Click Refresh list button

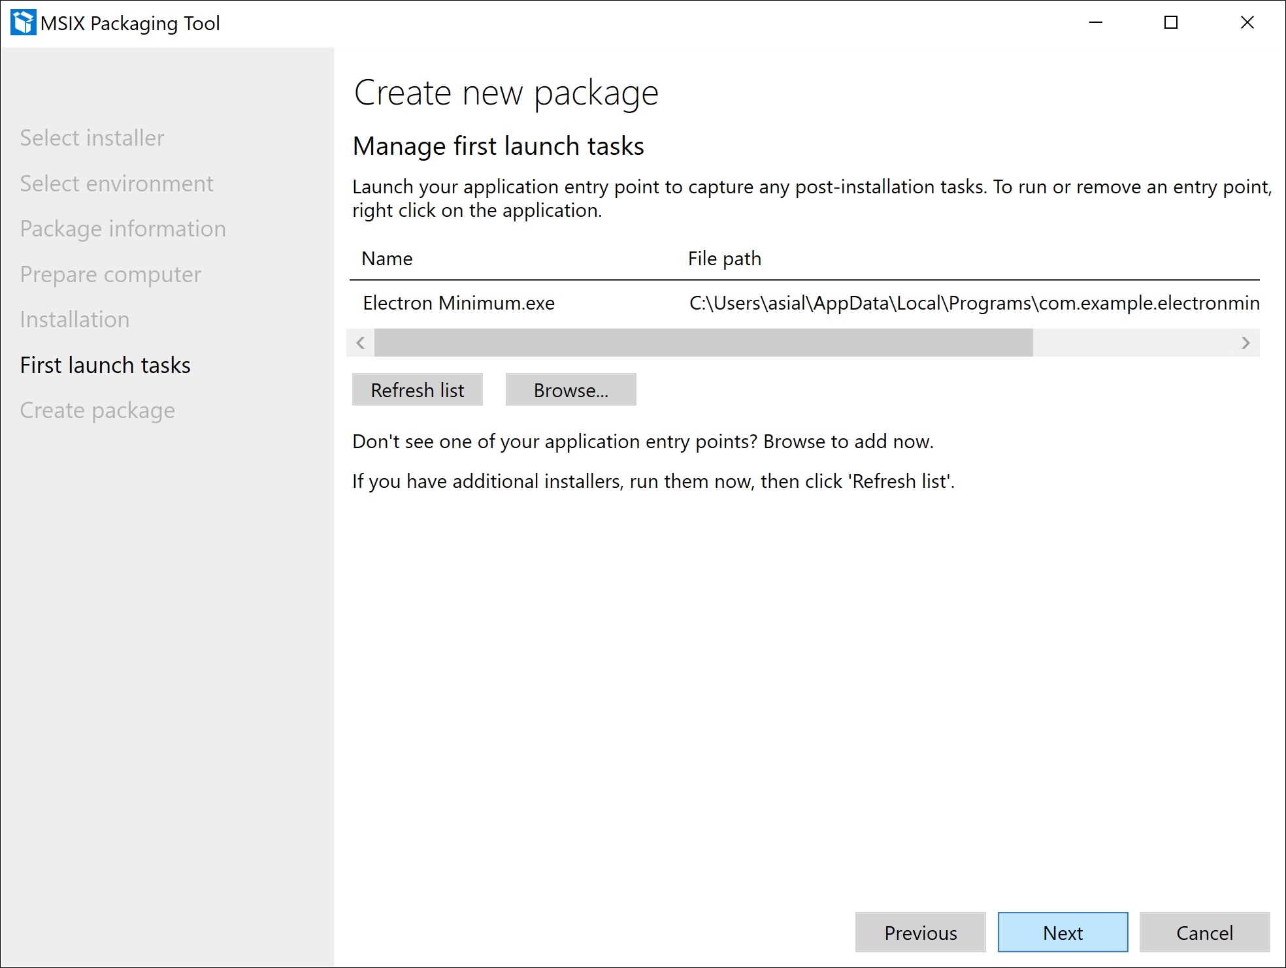click(x=418, y=390)
